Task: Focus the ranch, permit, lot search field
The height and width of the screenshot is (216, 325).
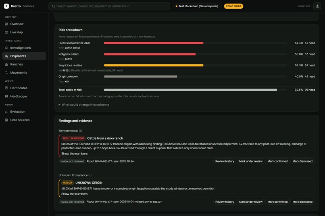Action: click(109, 6)
